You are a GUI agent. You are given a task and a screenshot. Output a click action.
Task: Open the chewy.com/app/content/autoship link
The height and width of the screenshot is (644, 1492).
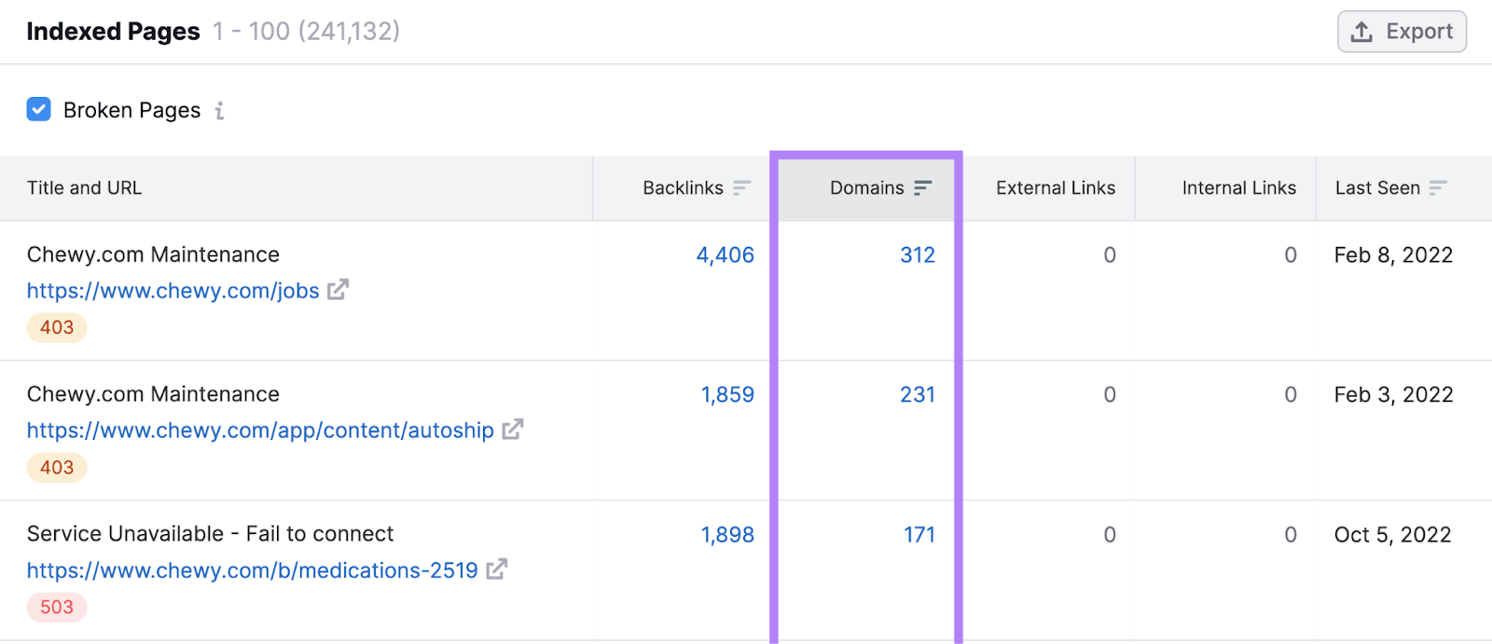260,431
